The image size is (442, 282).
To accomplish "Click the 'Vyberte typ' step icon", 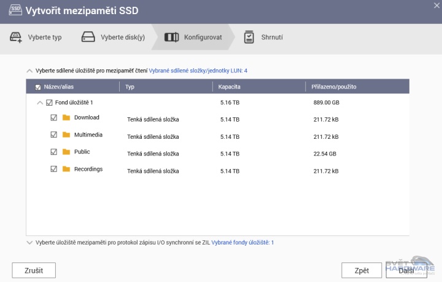I will click(x=16, y=37).
